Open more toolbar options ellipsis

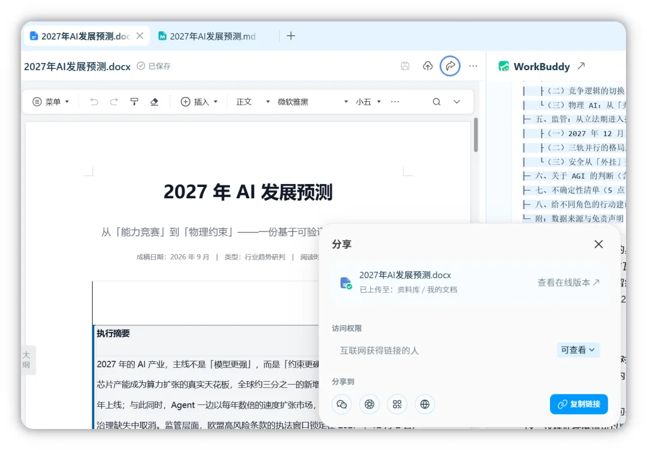395,101
